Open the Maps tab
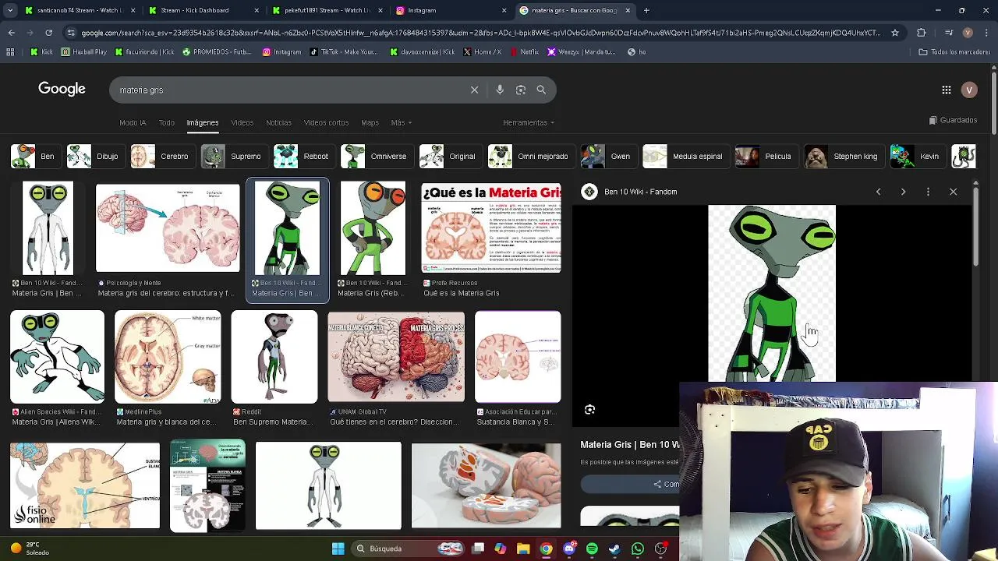998x561 pixels. [370, 122]
